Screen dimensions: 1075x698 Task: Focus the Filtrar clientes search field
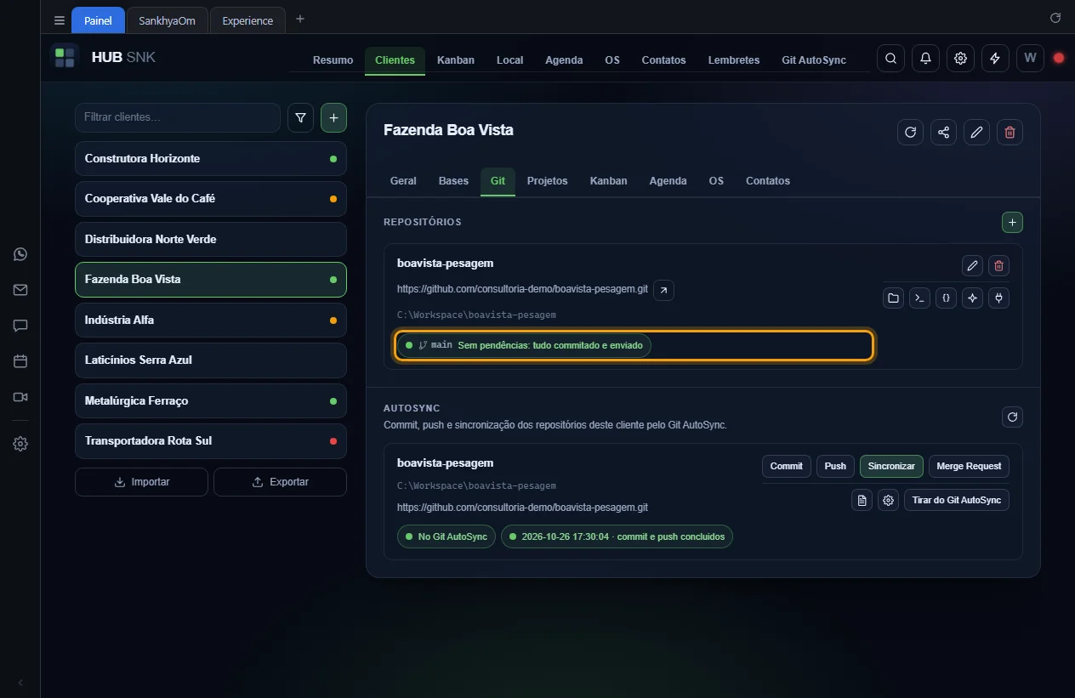(178, 117)
